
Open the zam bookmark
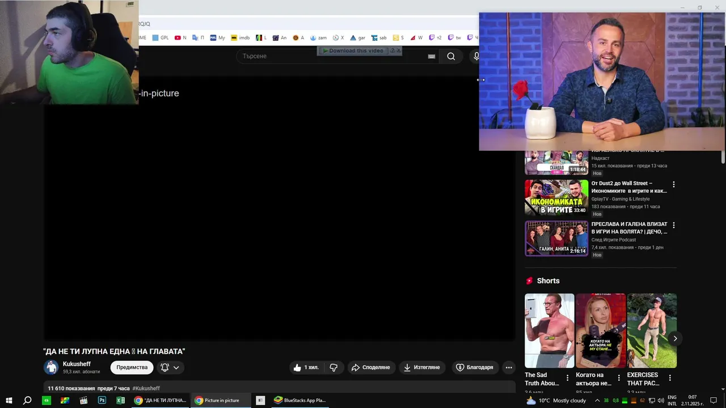[318, 38]
